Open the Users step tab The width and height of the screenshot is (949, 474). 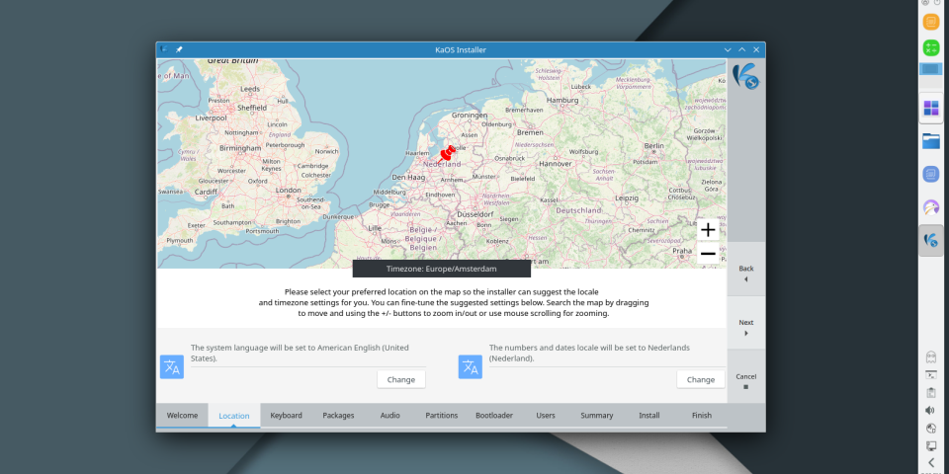546,416
